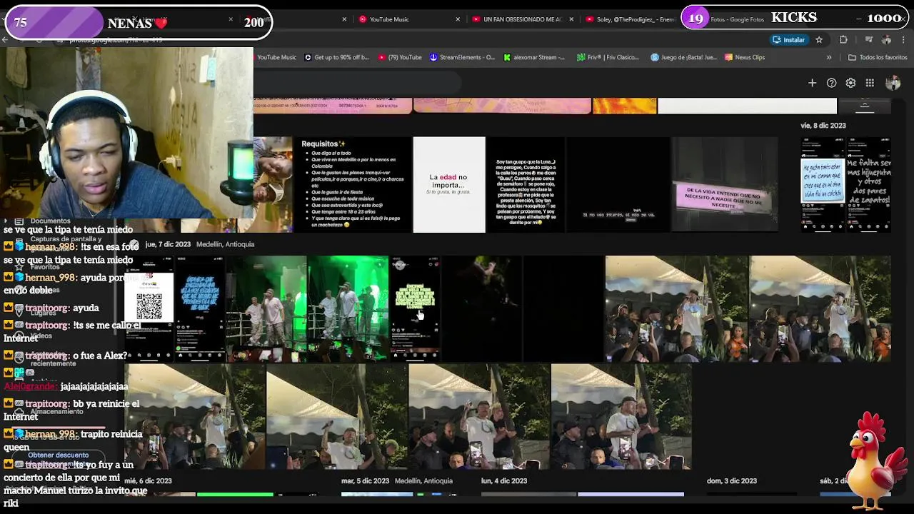Open Nexus Clips bookmark
The image size is (914, 514).
click(745, 57)
